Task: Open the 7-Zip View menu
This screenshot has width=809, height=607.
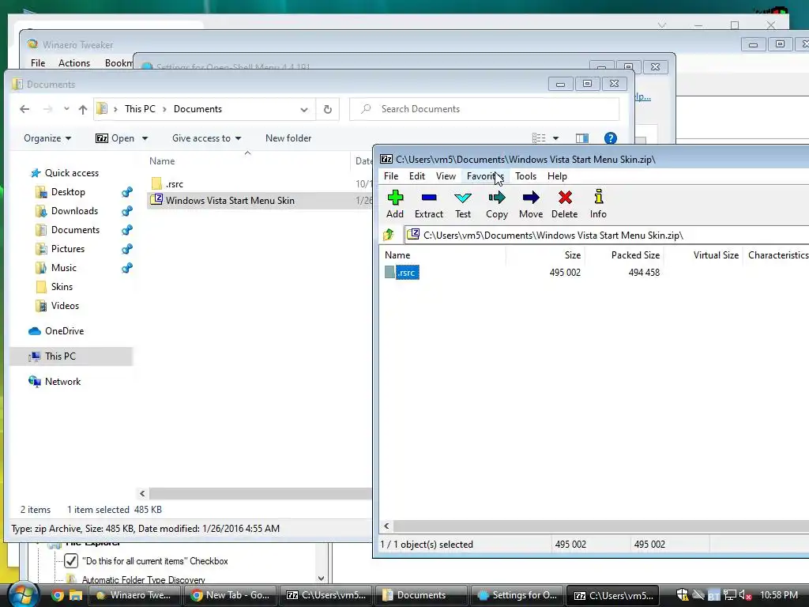Action: (446, 176)
